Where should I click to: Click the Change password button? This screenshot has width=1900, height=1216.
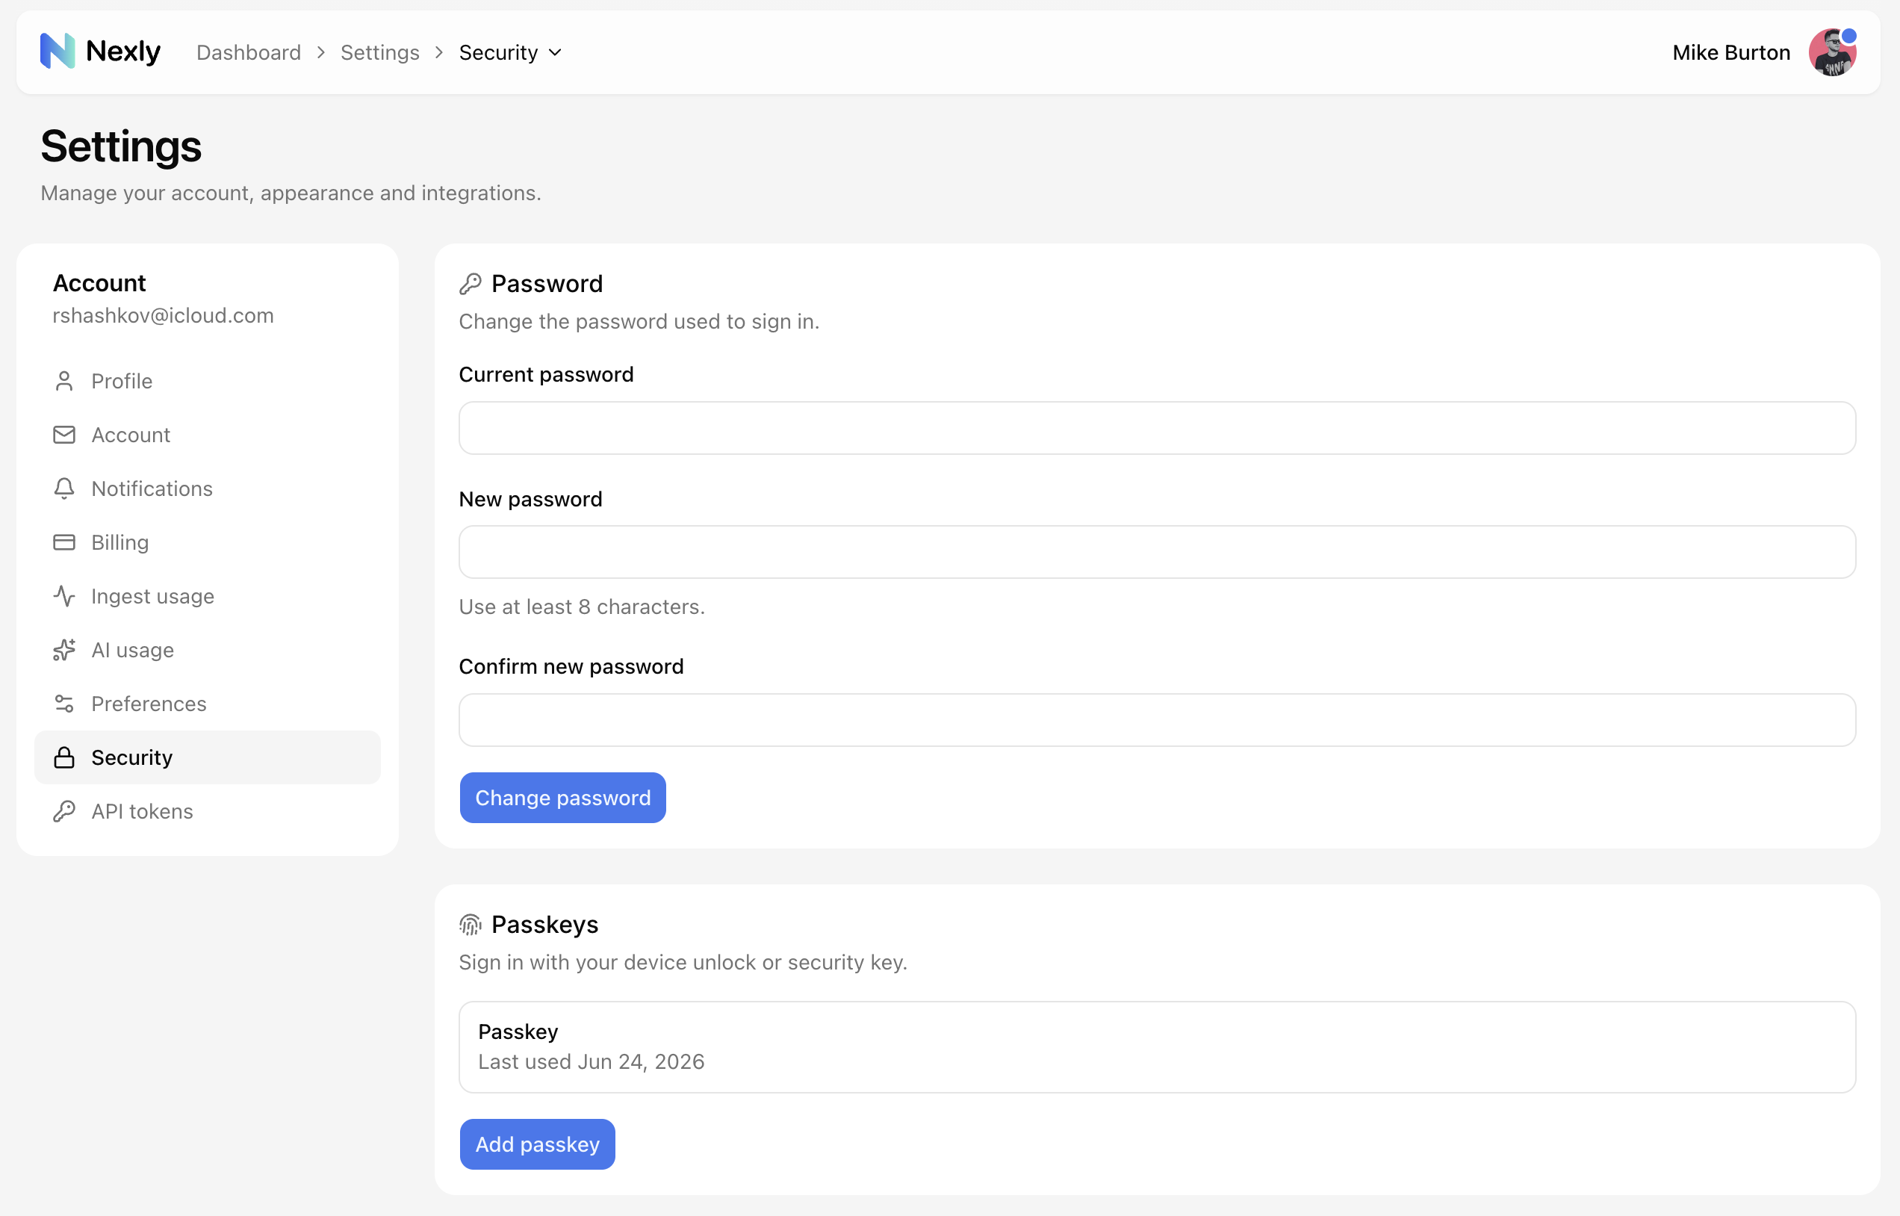563,798
